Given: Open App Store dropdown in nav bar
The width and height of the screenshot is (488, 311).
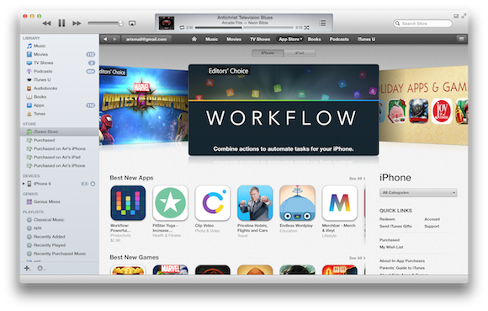Looking at the screenshot, I should tap(290, 40).
